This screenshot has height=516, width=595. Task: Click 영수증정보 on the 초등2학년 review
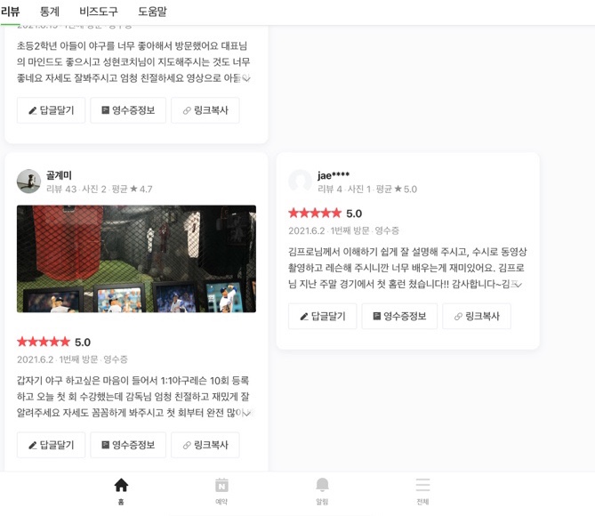[128, 110]
